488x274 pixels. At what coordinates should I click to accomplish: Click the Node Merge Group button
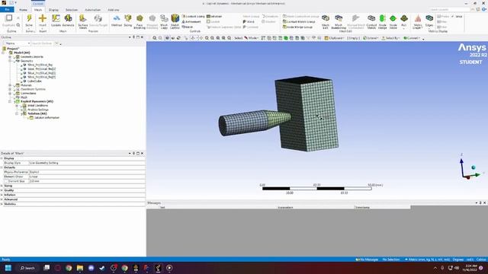pyautogui.click(x=297, y=27)
